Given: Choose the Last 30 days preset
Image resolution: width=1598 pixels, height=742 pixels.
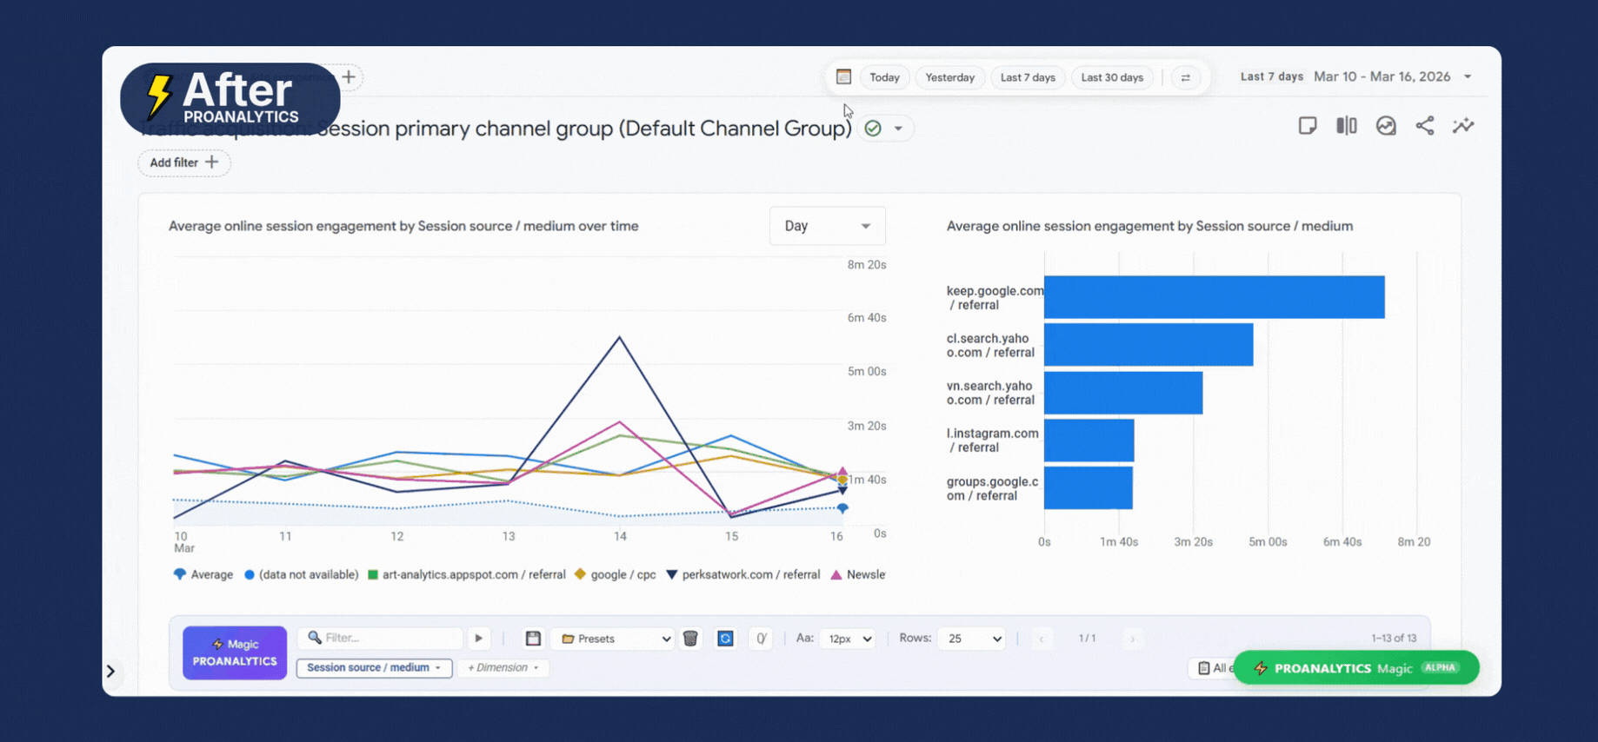Looking at the screenshot, I should (1112, 77).
